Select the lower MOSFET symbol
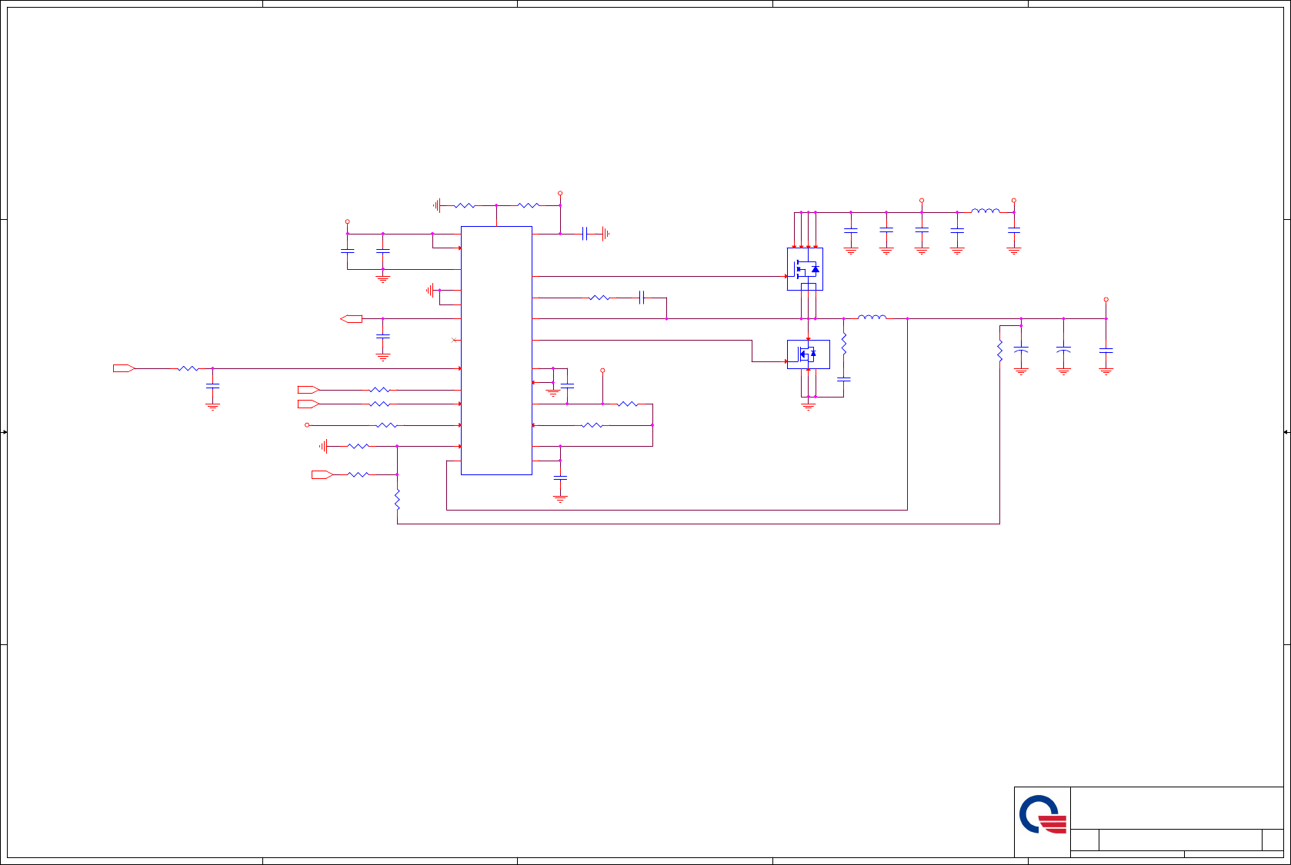 [808, 354]
